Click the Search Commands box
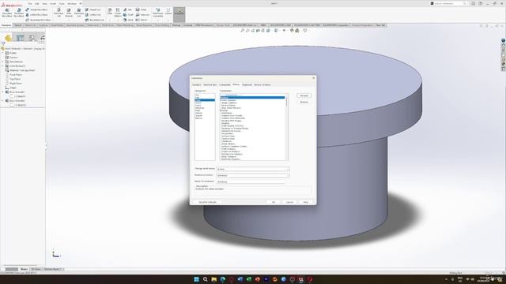Screen dimensions: 506x284 click(x=450, y=3)
